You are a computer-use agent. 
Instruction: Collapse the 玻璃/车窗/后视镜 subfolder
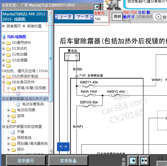pyautogui.click(x=9, y=88)
